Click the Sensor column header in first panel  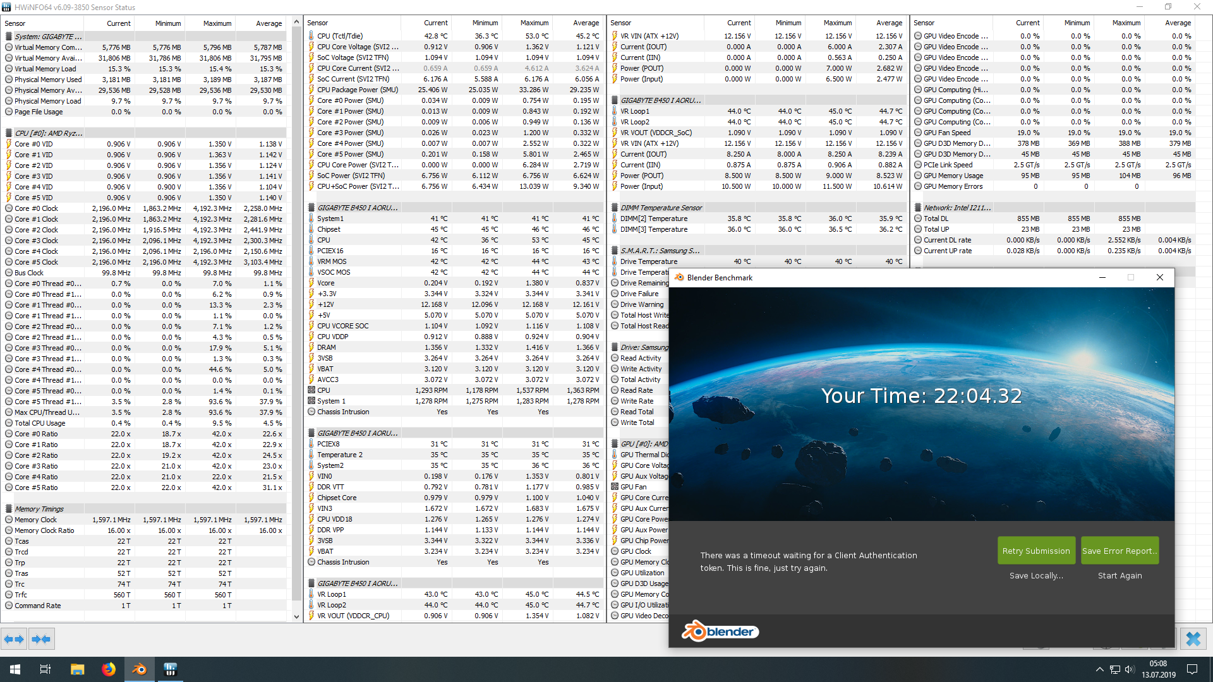tap(15, 23)
